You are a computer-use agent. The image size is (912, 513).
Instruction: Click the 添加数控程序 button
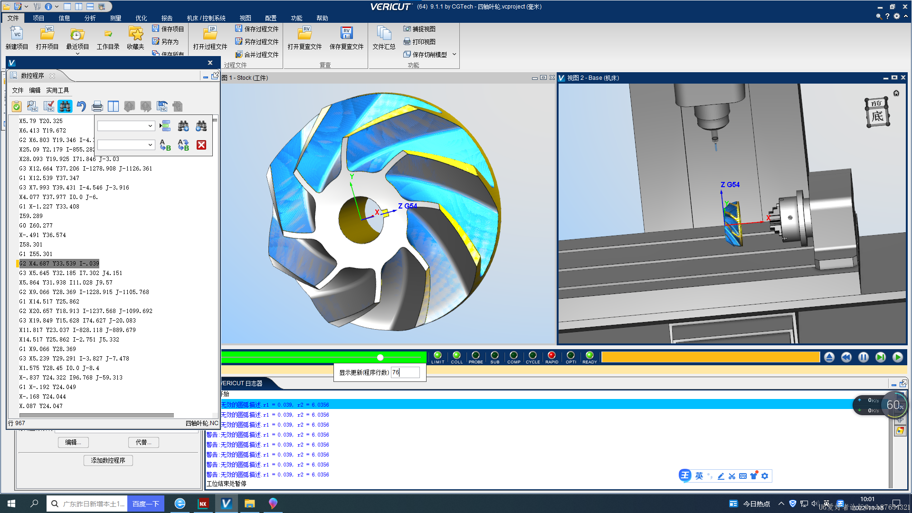108,460
